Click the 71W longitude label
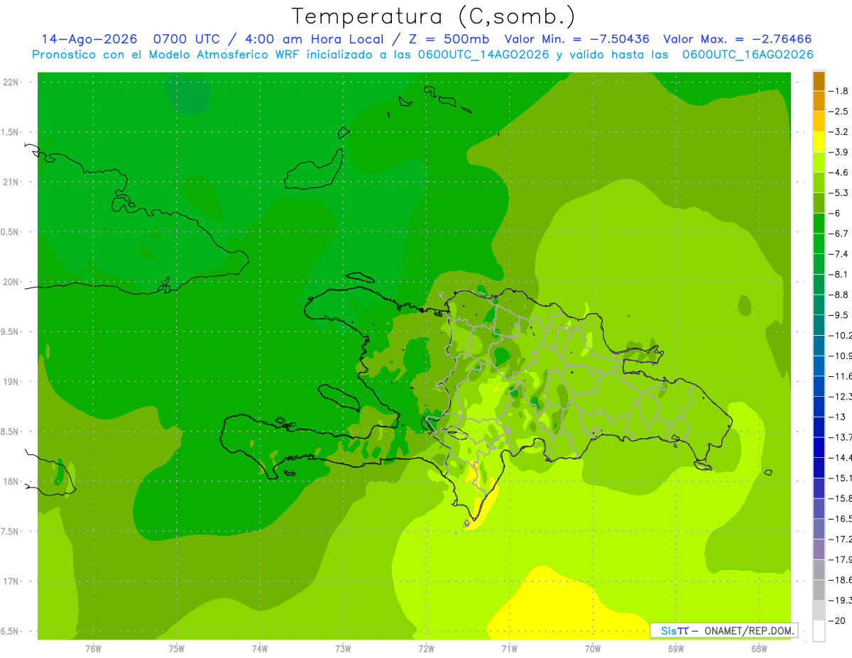Image resolution: width=852 pixels, height=658 pixels. point(509,648)
